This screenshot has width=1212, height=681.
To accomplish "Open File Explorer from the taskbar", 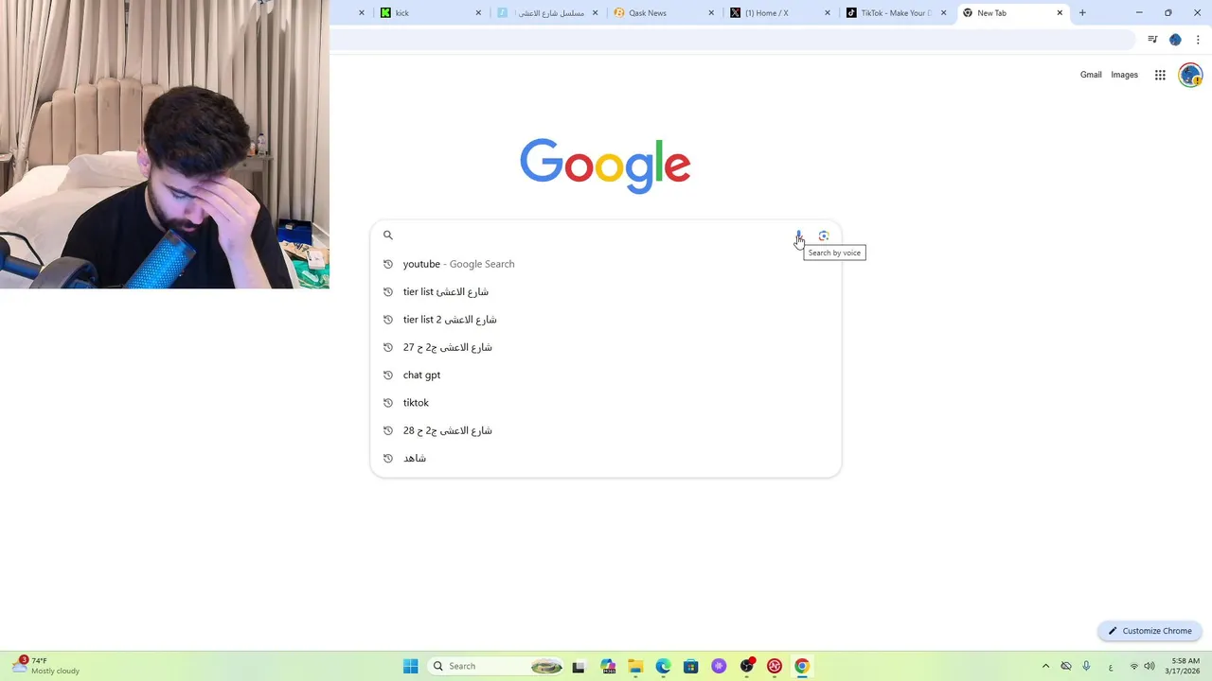I will tap(635, 666).
